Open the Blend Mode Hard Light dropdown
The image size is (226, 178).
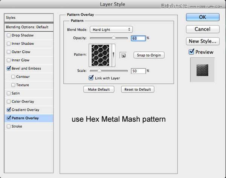tap(111, 29)
